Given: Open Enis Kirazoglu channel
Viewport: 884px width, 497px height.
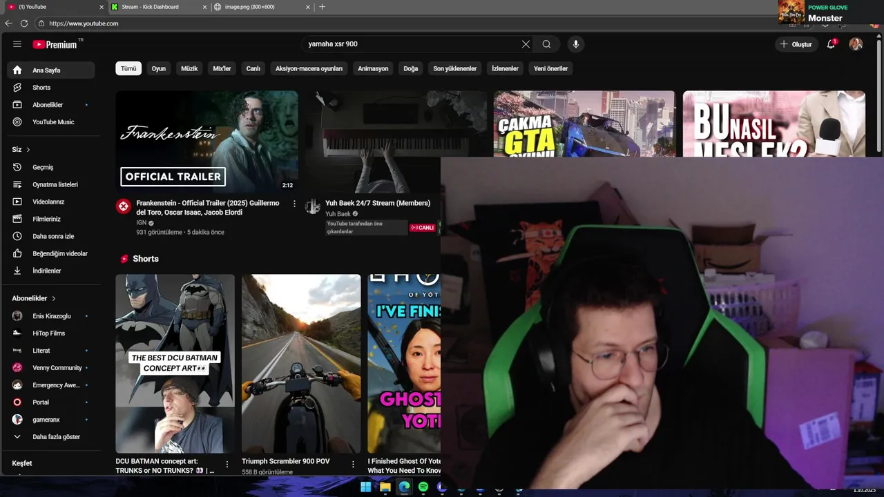Looking at the screenshot, I should pos(51,316).
